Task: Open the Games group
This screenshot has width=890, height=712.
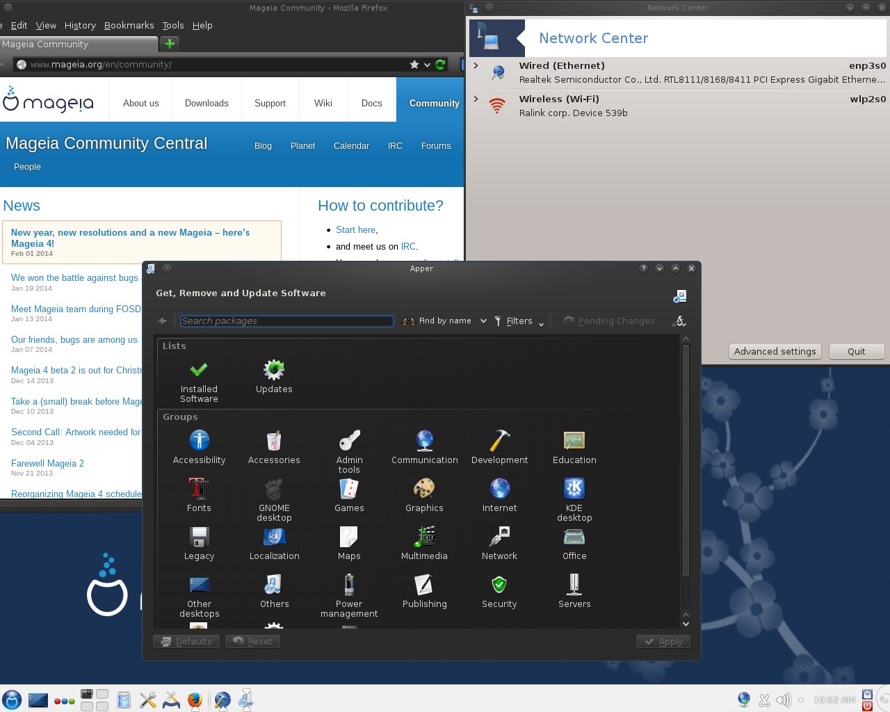Action: [x=349, y=495]
